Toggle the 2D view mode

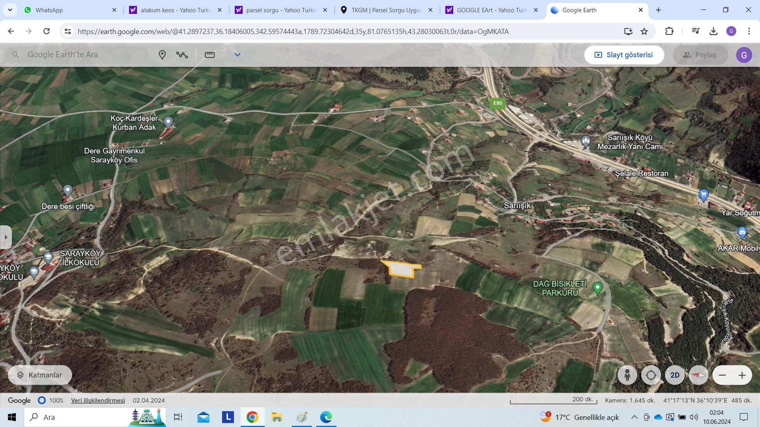click(x=674, y=375)
